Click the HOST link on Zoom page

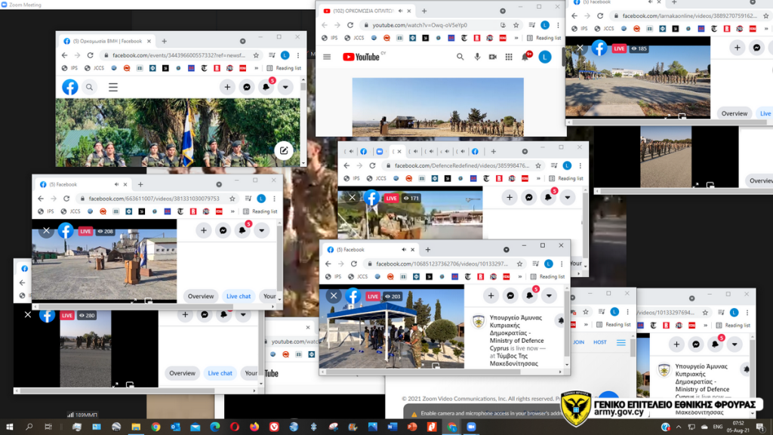pos(600,342)
